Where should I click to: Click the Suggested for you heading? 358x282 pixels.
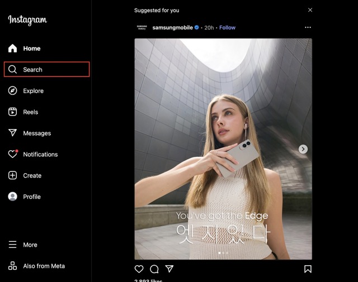click(x=157, y=11)
